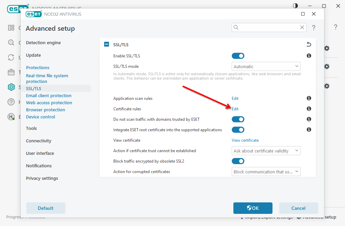
Task: Show info for trusted domains scanning option
Action: tap(309, 119)
